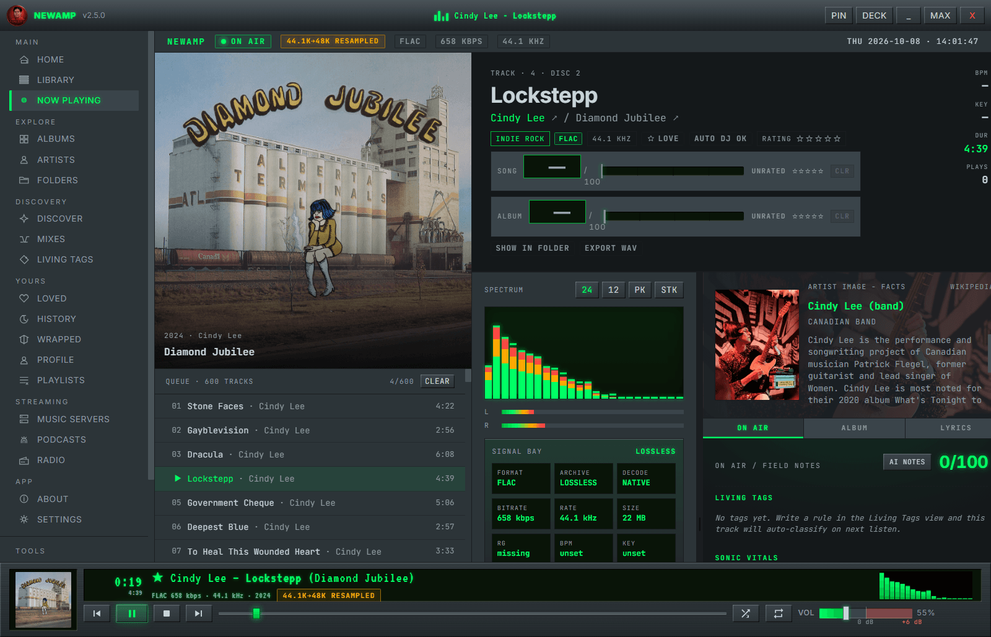Viewport: 991px width, 637px height.
Task: Toggle shuffle mode
Action: pyautogui.click(x=746, y=613)
